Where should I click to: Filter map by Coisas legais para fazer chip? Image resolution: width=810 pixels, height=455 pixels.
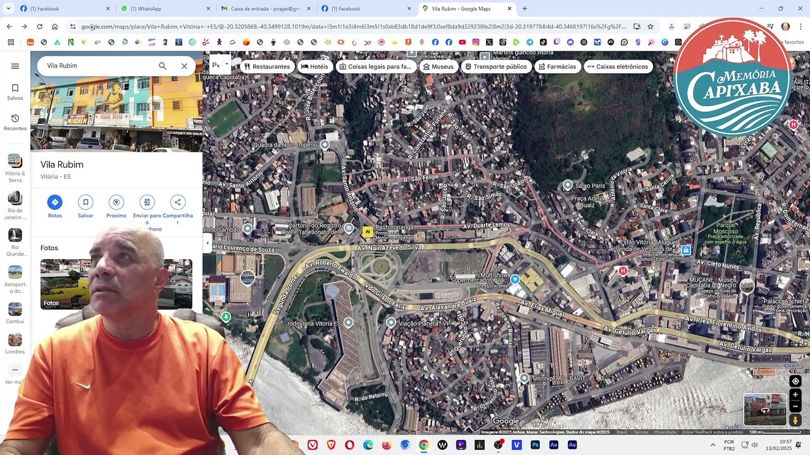coord(376,66)
